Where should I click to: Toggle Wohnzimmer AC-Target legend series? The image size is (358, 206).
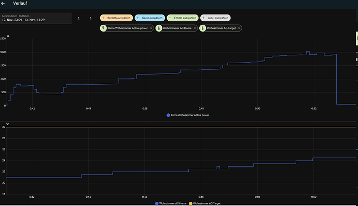205,203
